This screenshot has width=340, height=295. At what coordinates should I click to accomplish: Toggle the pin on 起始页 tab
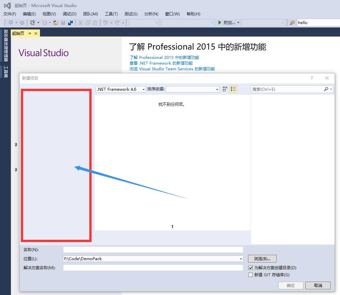click(x=30, y=33)
